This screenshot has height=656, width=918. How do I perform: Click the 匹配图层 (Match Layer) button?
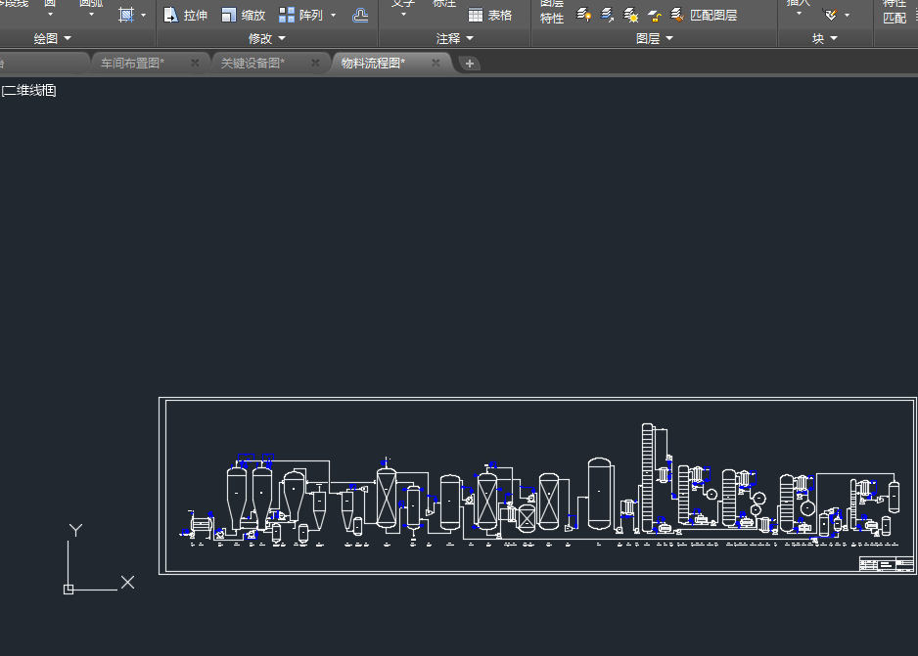coord(703,16)
